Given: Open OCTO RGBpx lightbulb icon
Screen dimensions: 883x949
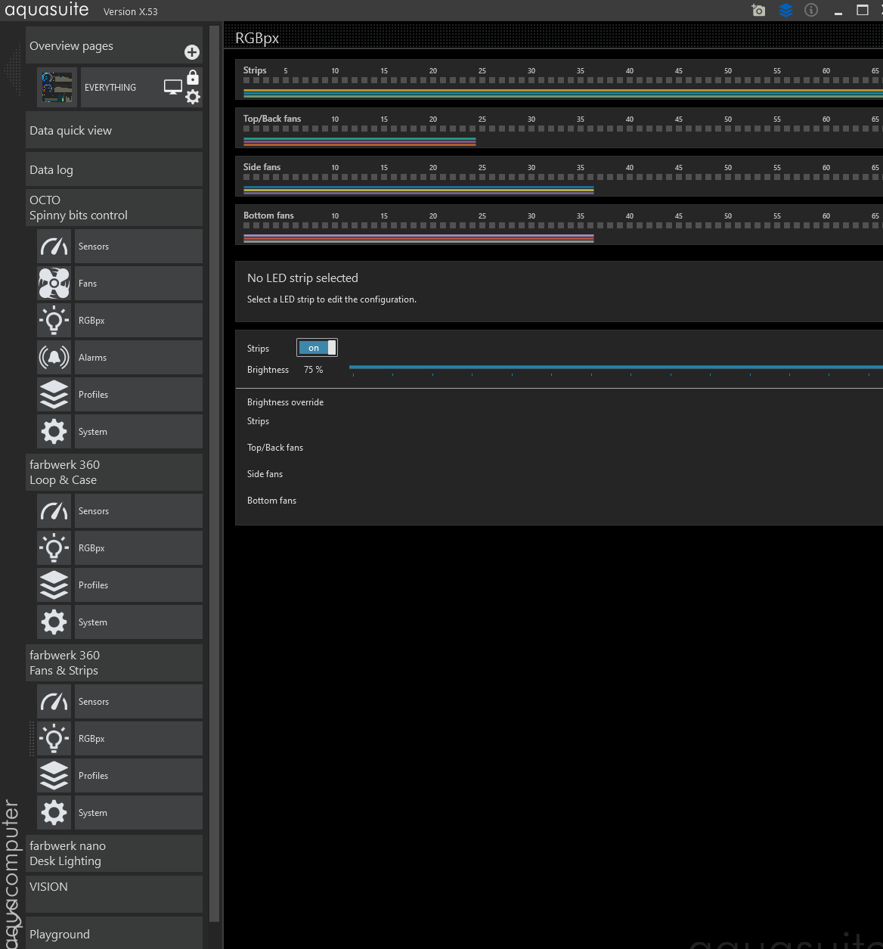Looking at the screenshot, I should coord(54,321).
